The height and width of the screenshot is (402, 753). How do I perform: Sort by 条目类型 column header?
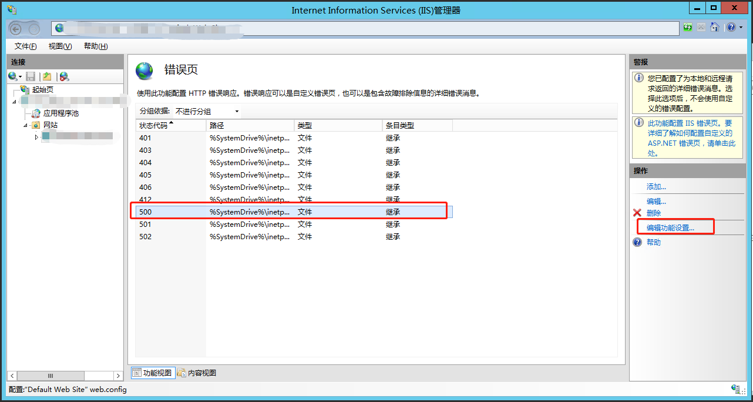click(418, 125)
